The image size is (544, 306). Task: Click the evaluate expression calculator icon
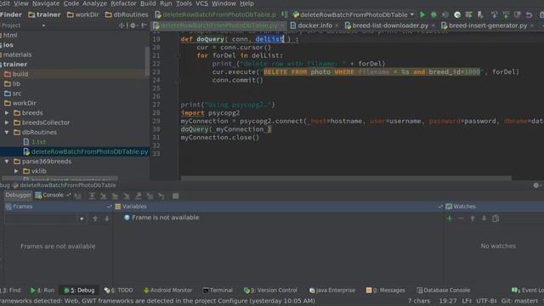tap(176, 195)
